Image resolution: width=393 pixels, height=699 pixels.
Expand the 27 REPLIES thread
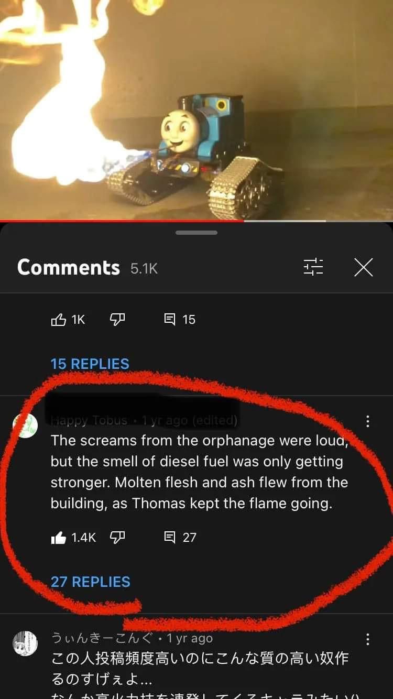tap(90, 582)
